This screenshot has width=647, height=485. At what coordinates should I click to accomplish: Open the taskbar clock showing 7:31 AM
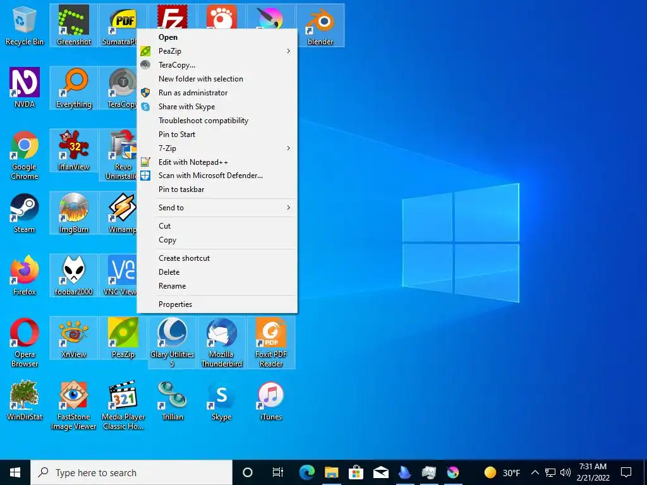tap(593, 472)
